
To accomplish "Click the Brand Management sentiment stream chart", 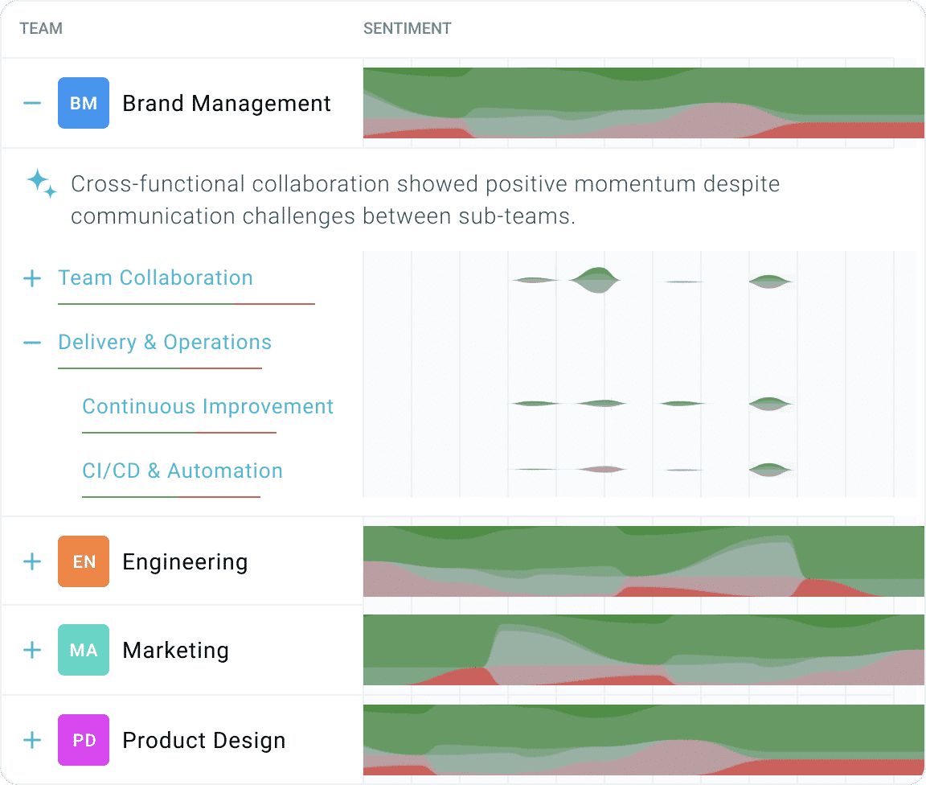I will pos(643,103).
